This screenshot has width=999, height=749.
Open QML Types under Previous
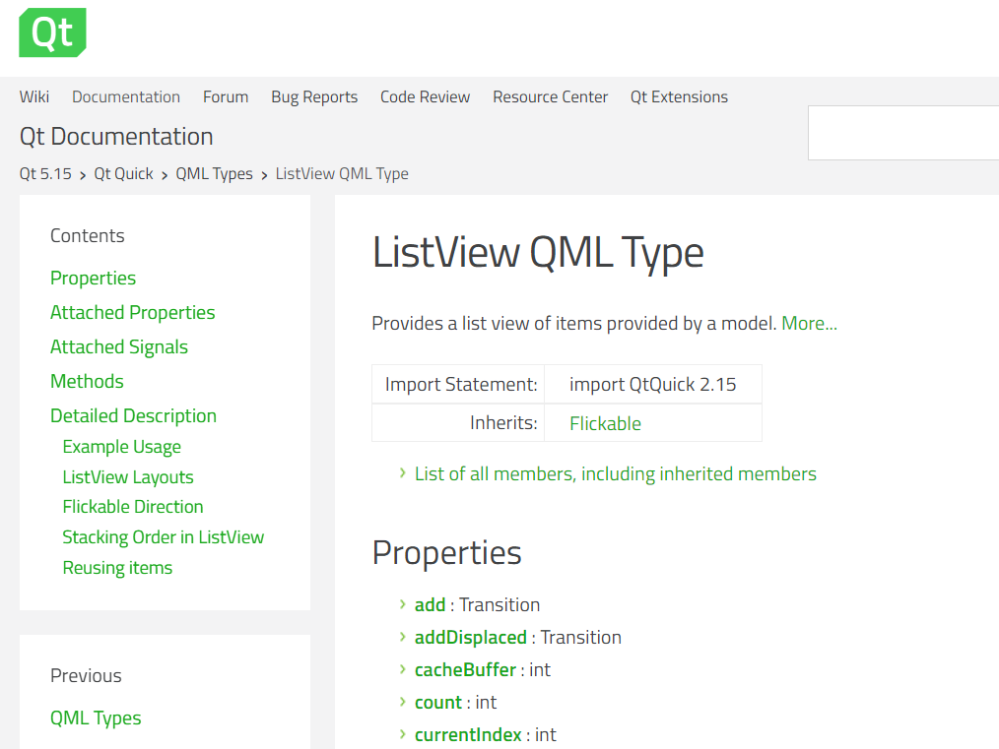pos(96,718)
